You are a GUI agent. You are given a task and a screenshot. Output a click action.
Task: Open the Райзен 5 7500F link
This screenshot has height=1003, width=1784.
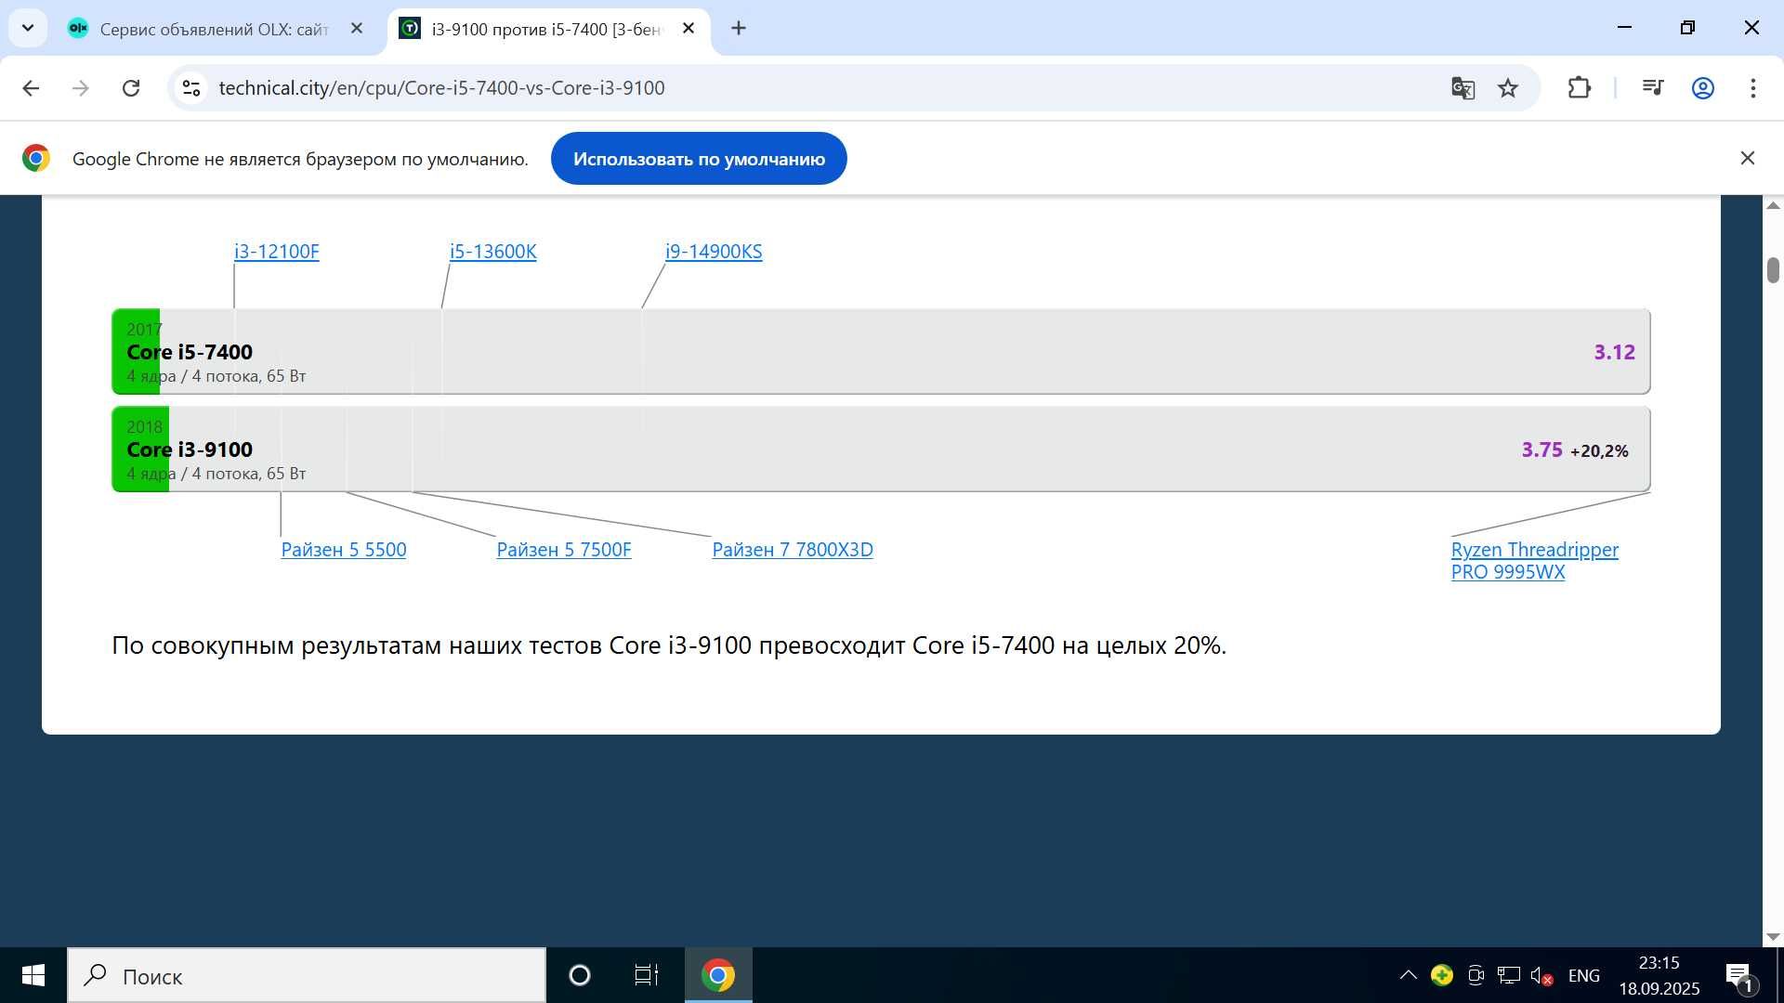(x=564, y=550)
